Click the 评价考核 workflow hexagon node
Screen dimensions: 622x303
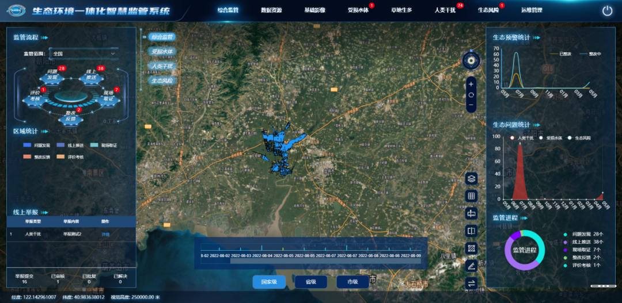tap(35, 98)
